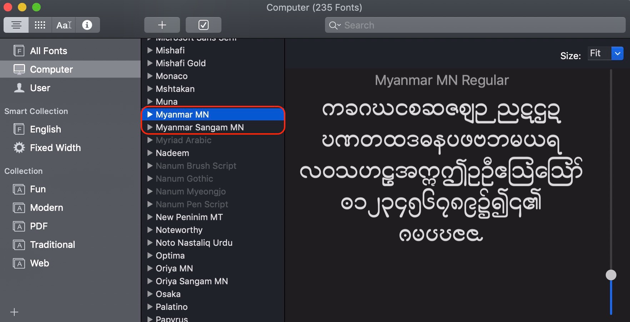
Task: Expand the Osaka font entry
Action: (x=150, y=294)
